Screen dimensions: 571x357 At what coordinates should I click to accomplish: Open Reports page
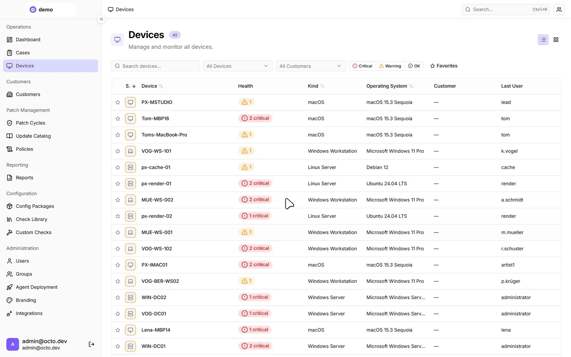click(50, 178)
